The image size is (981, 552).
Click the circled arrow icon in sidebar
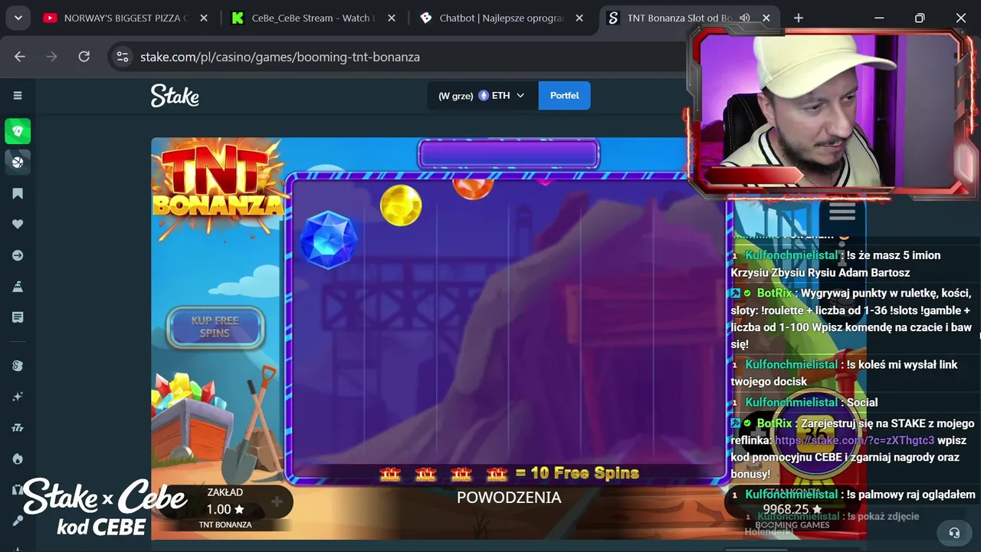click(x=18, y=255)
